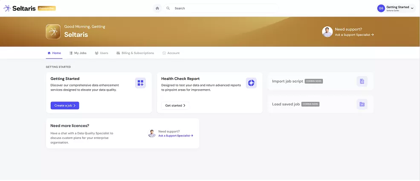Click the Premium Plan badge
Viewport: 420px width, 181px height.
coord(47,8)
